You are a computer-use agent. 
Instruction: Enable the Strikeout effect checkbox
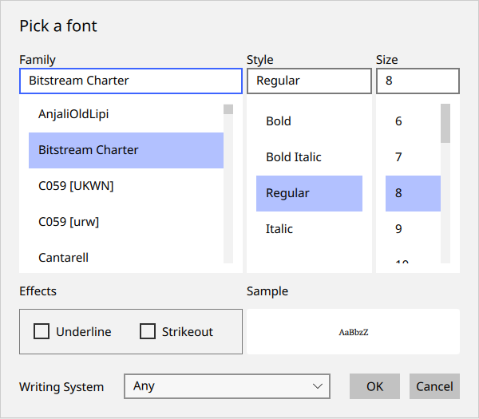(x=148, y=331)
